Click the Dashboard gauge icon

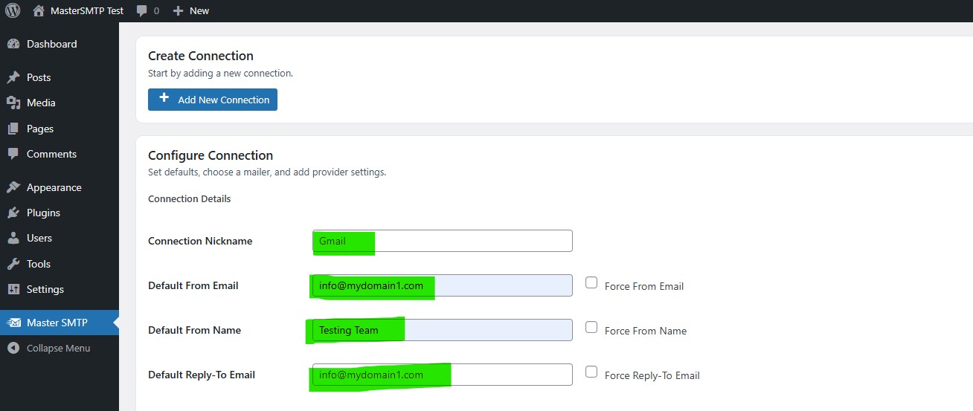[13, 44]
